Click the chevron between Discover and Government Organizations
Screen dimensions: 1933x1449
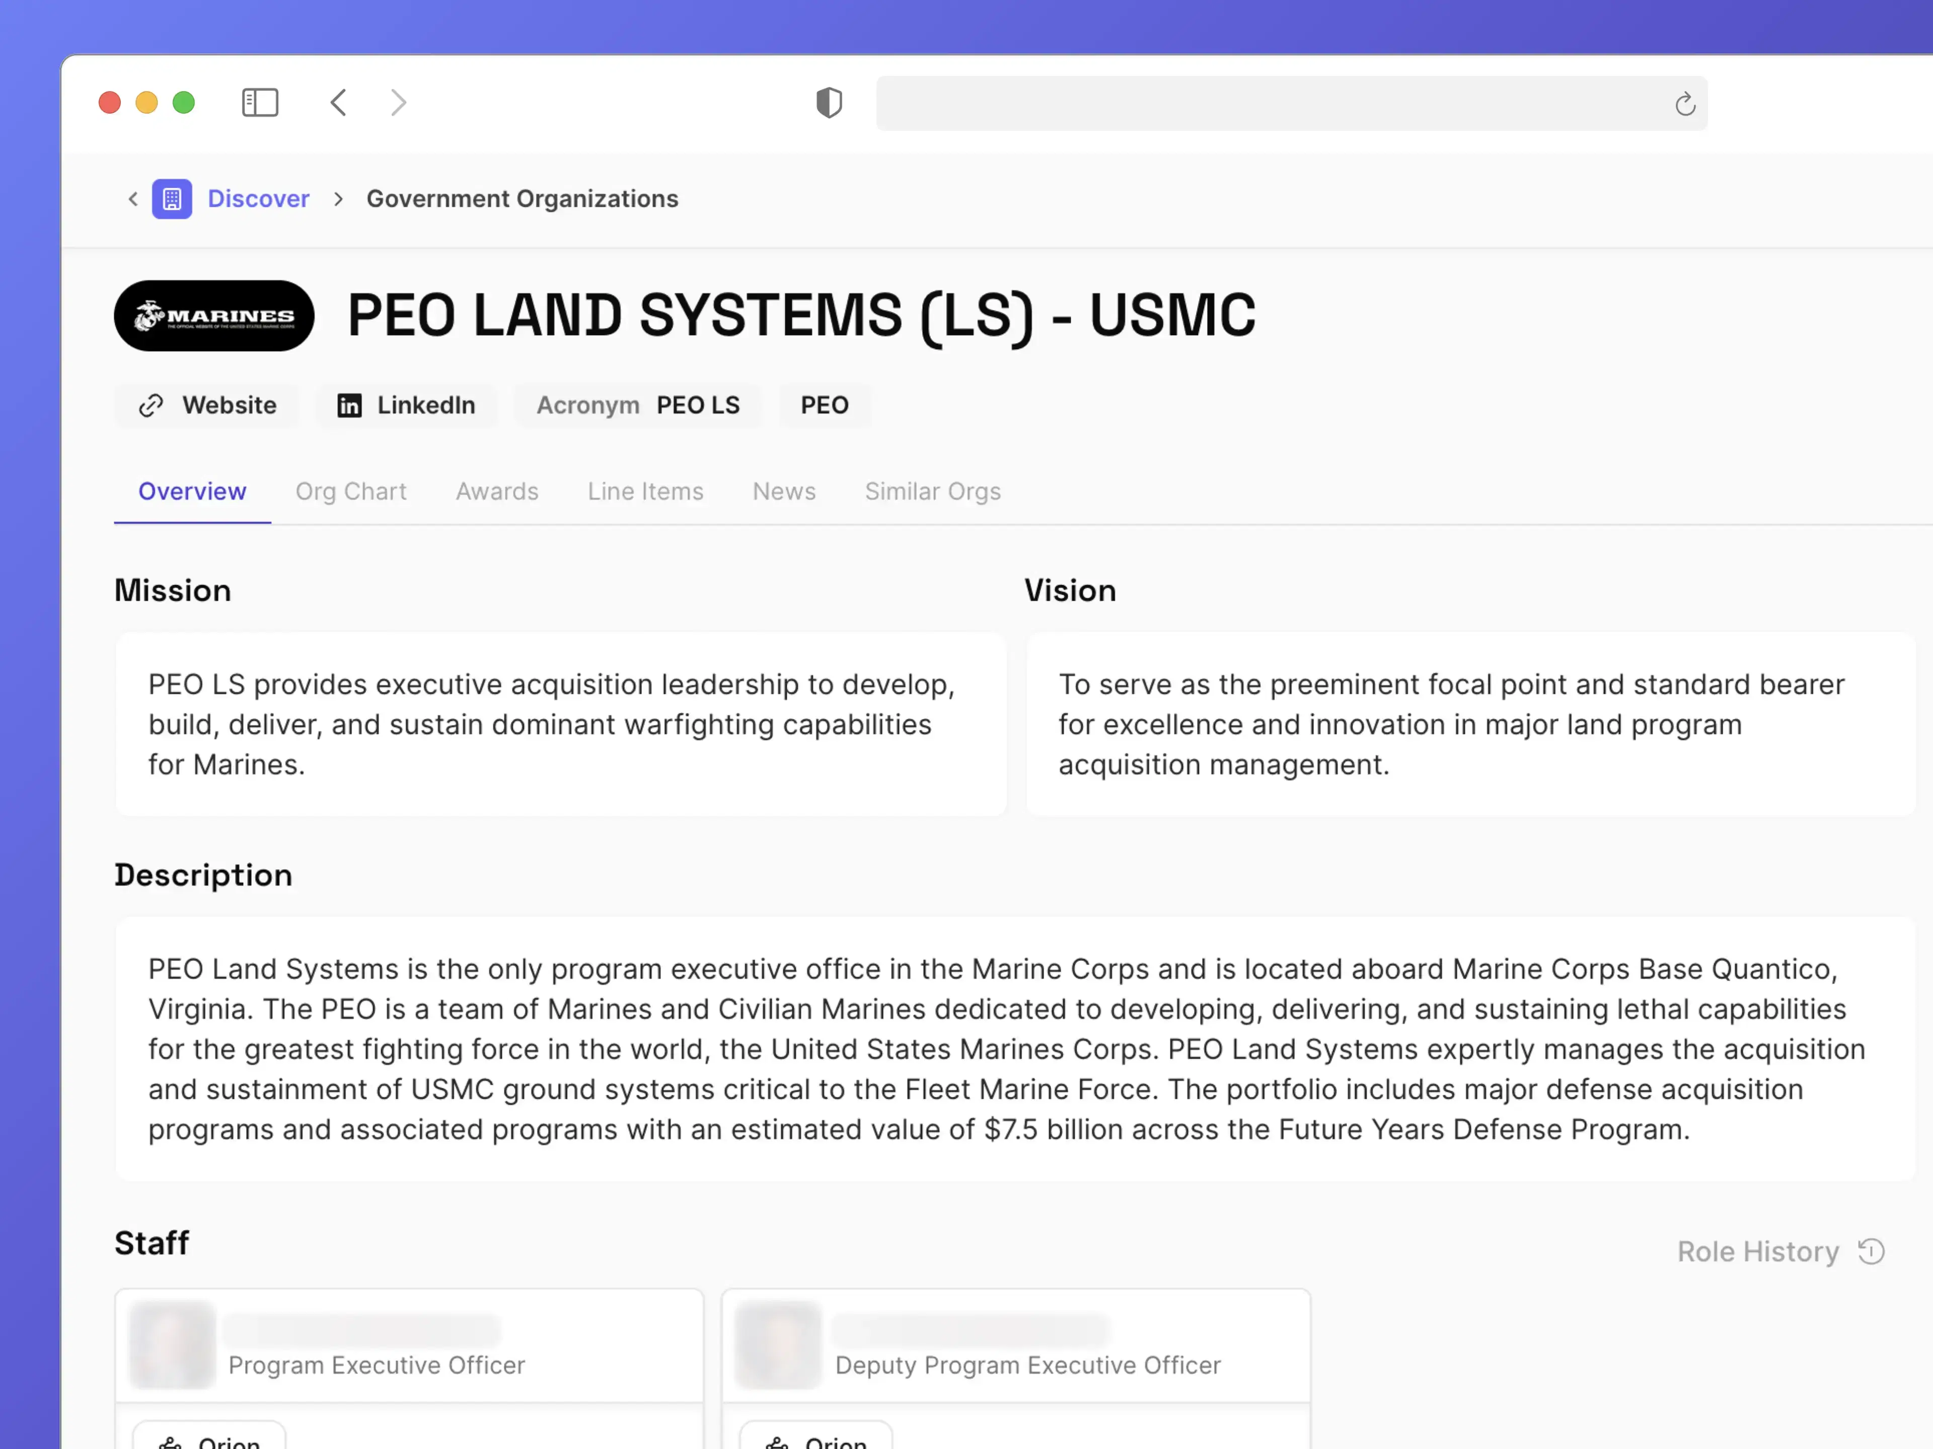click(x=338, y=198)
